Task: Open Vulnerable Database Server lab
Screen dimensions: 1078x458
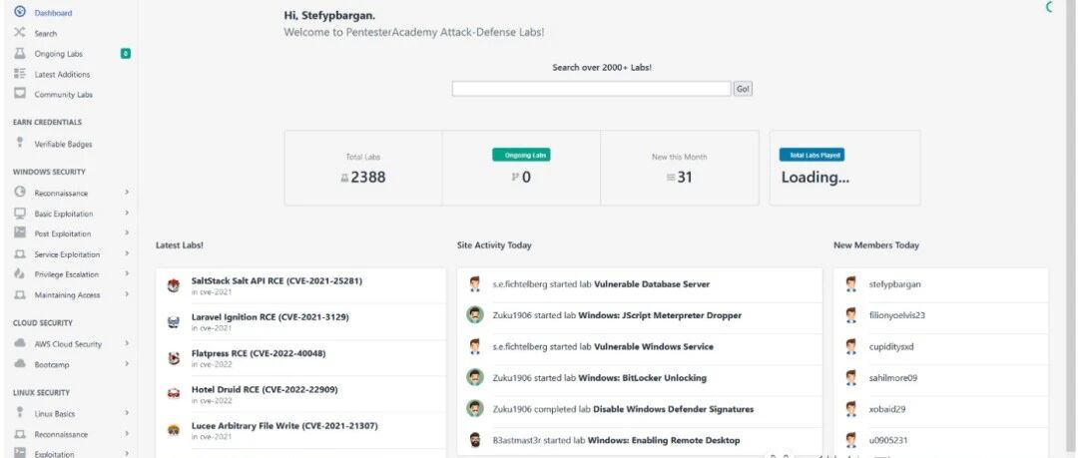Action: tap(652, 284)
